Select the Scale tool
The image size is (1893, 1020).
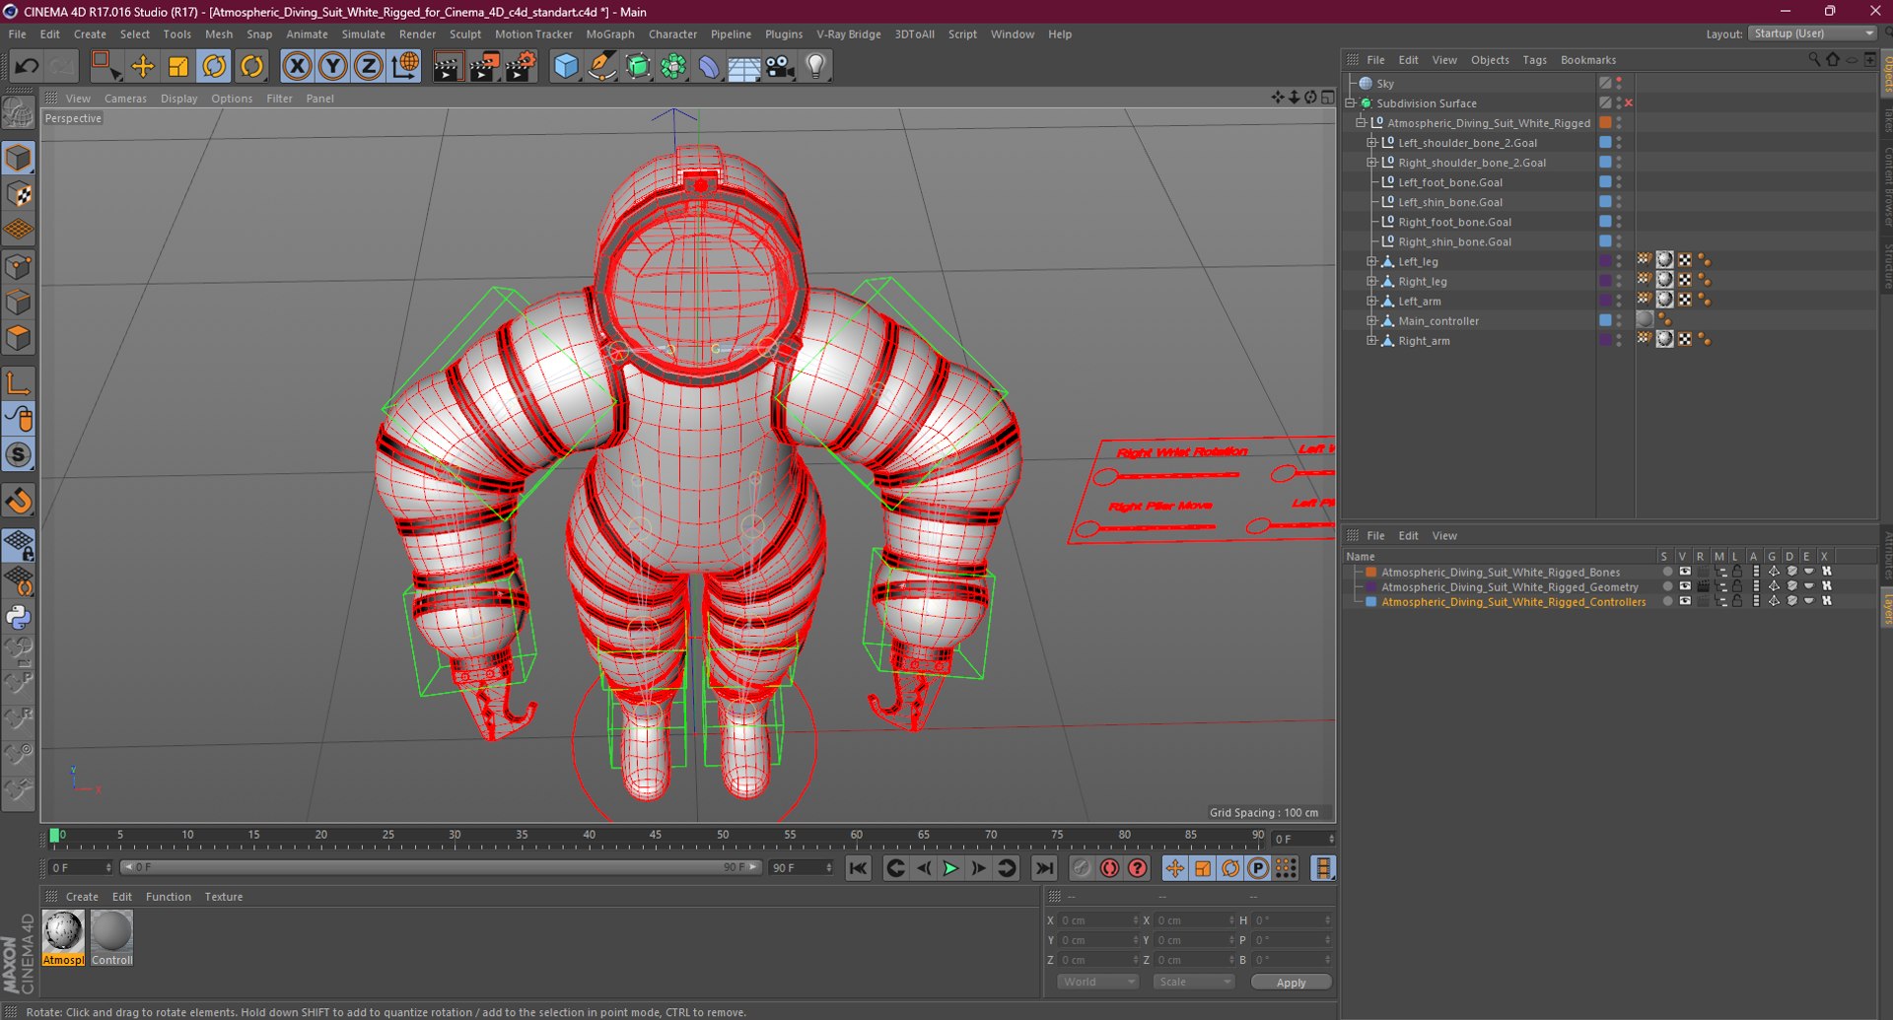click(x=178, y=66)
